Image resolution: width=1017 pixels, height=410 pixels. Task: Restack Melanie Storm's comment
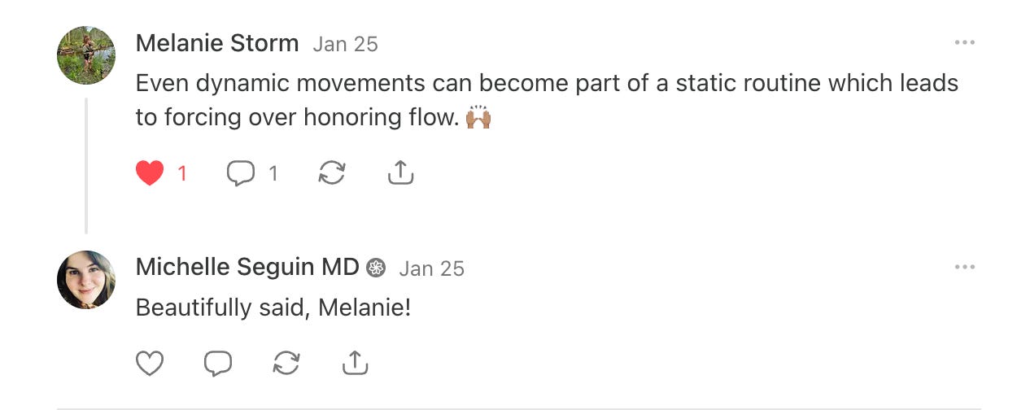click(x=332, y=173)
